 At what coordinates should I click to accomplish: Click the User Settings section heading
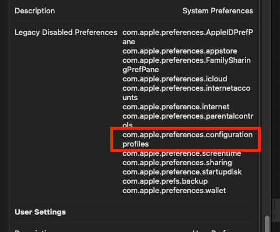40,212
